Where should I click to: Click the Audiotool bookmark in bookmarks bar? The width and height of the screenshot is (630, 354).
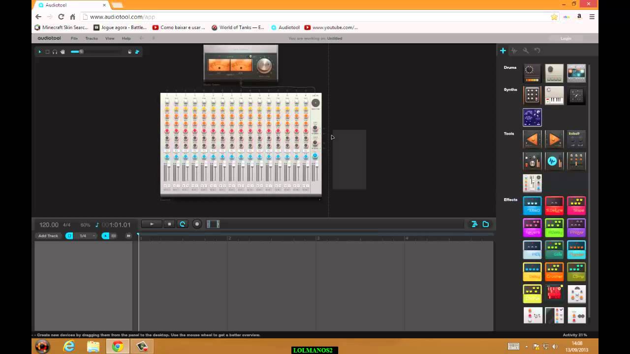pos(285,28)
